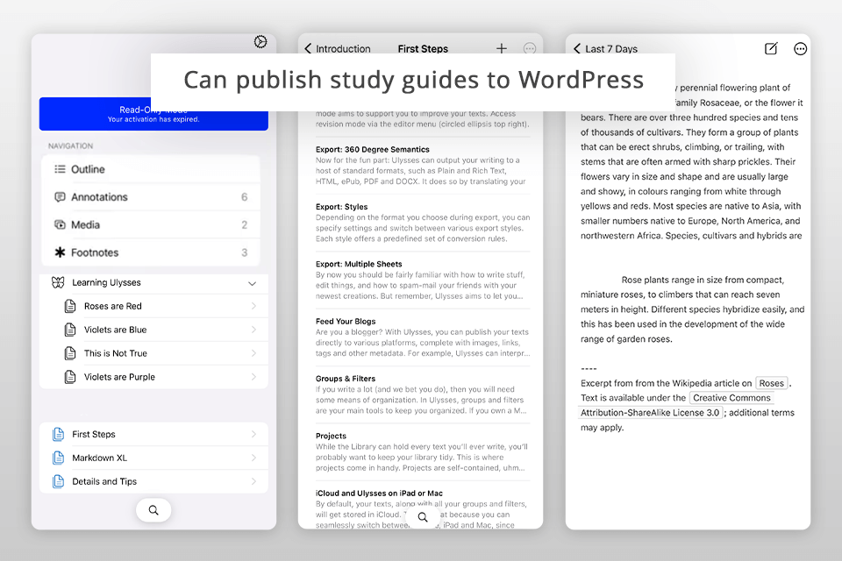This screenshot has width=842, height=561.
Task: Open the Creative Commons license link
Action: (731, 398)
